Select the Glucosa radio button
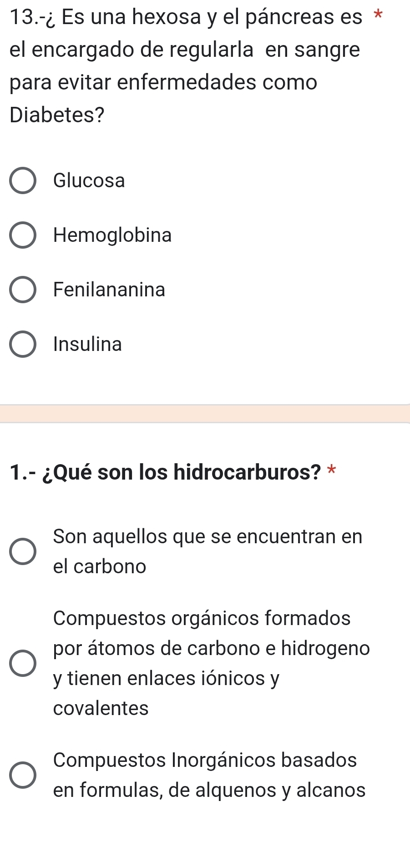Viewport: 410px width, 841px height. 23,181
